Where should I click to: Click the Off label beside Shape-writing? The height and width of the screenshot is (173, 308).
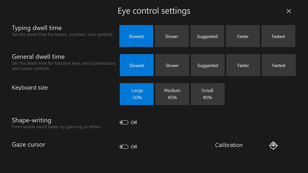(134, 123)
